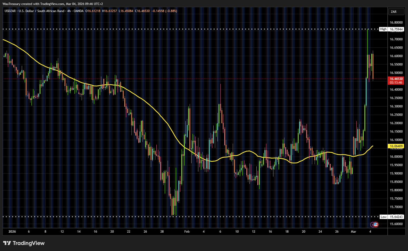The height and width of the screenshot is (251, 408).
Task: Click the 16.80000 price scale level
Action: (x=396, y=23)
